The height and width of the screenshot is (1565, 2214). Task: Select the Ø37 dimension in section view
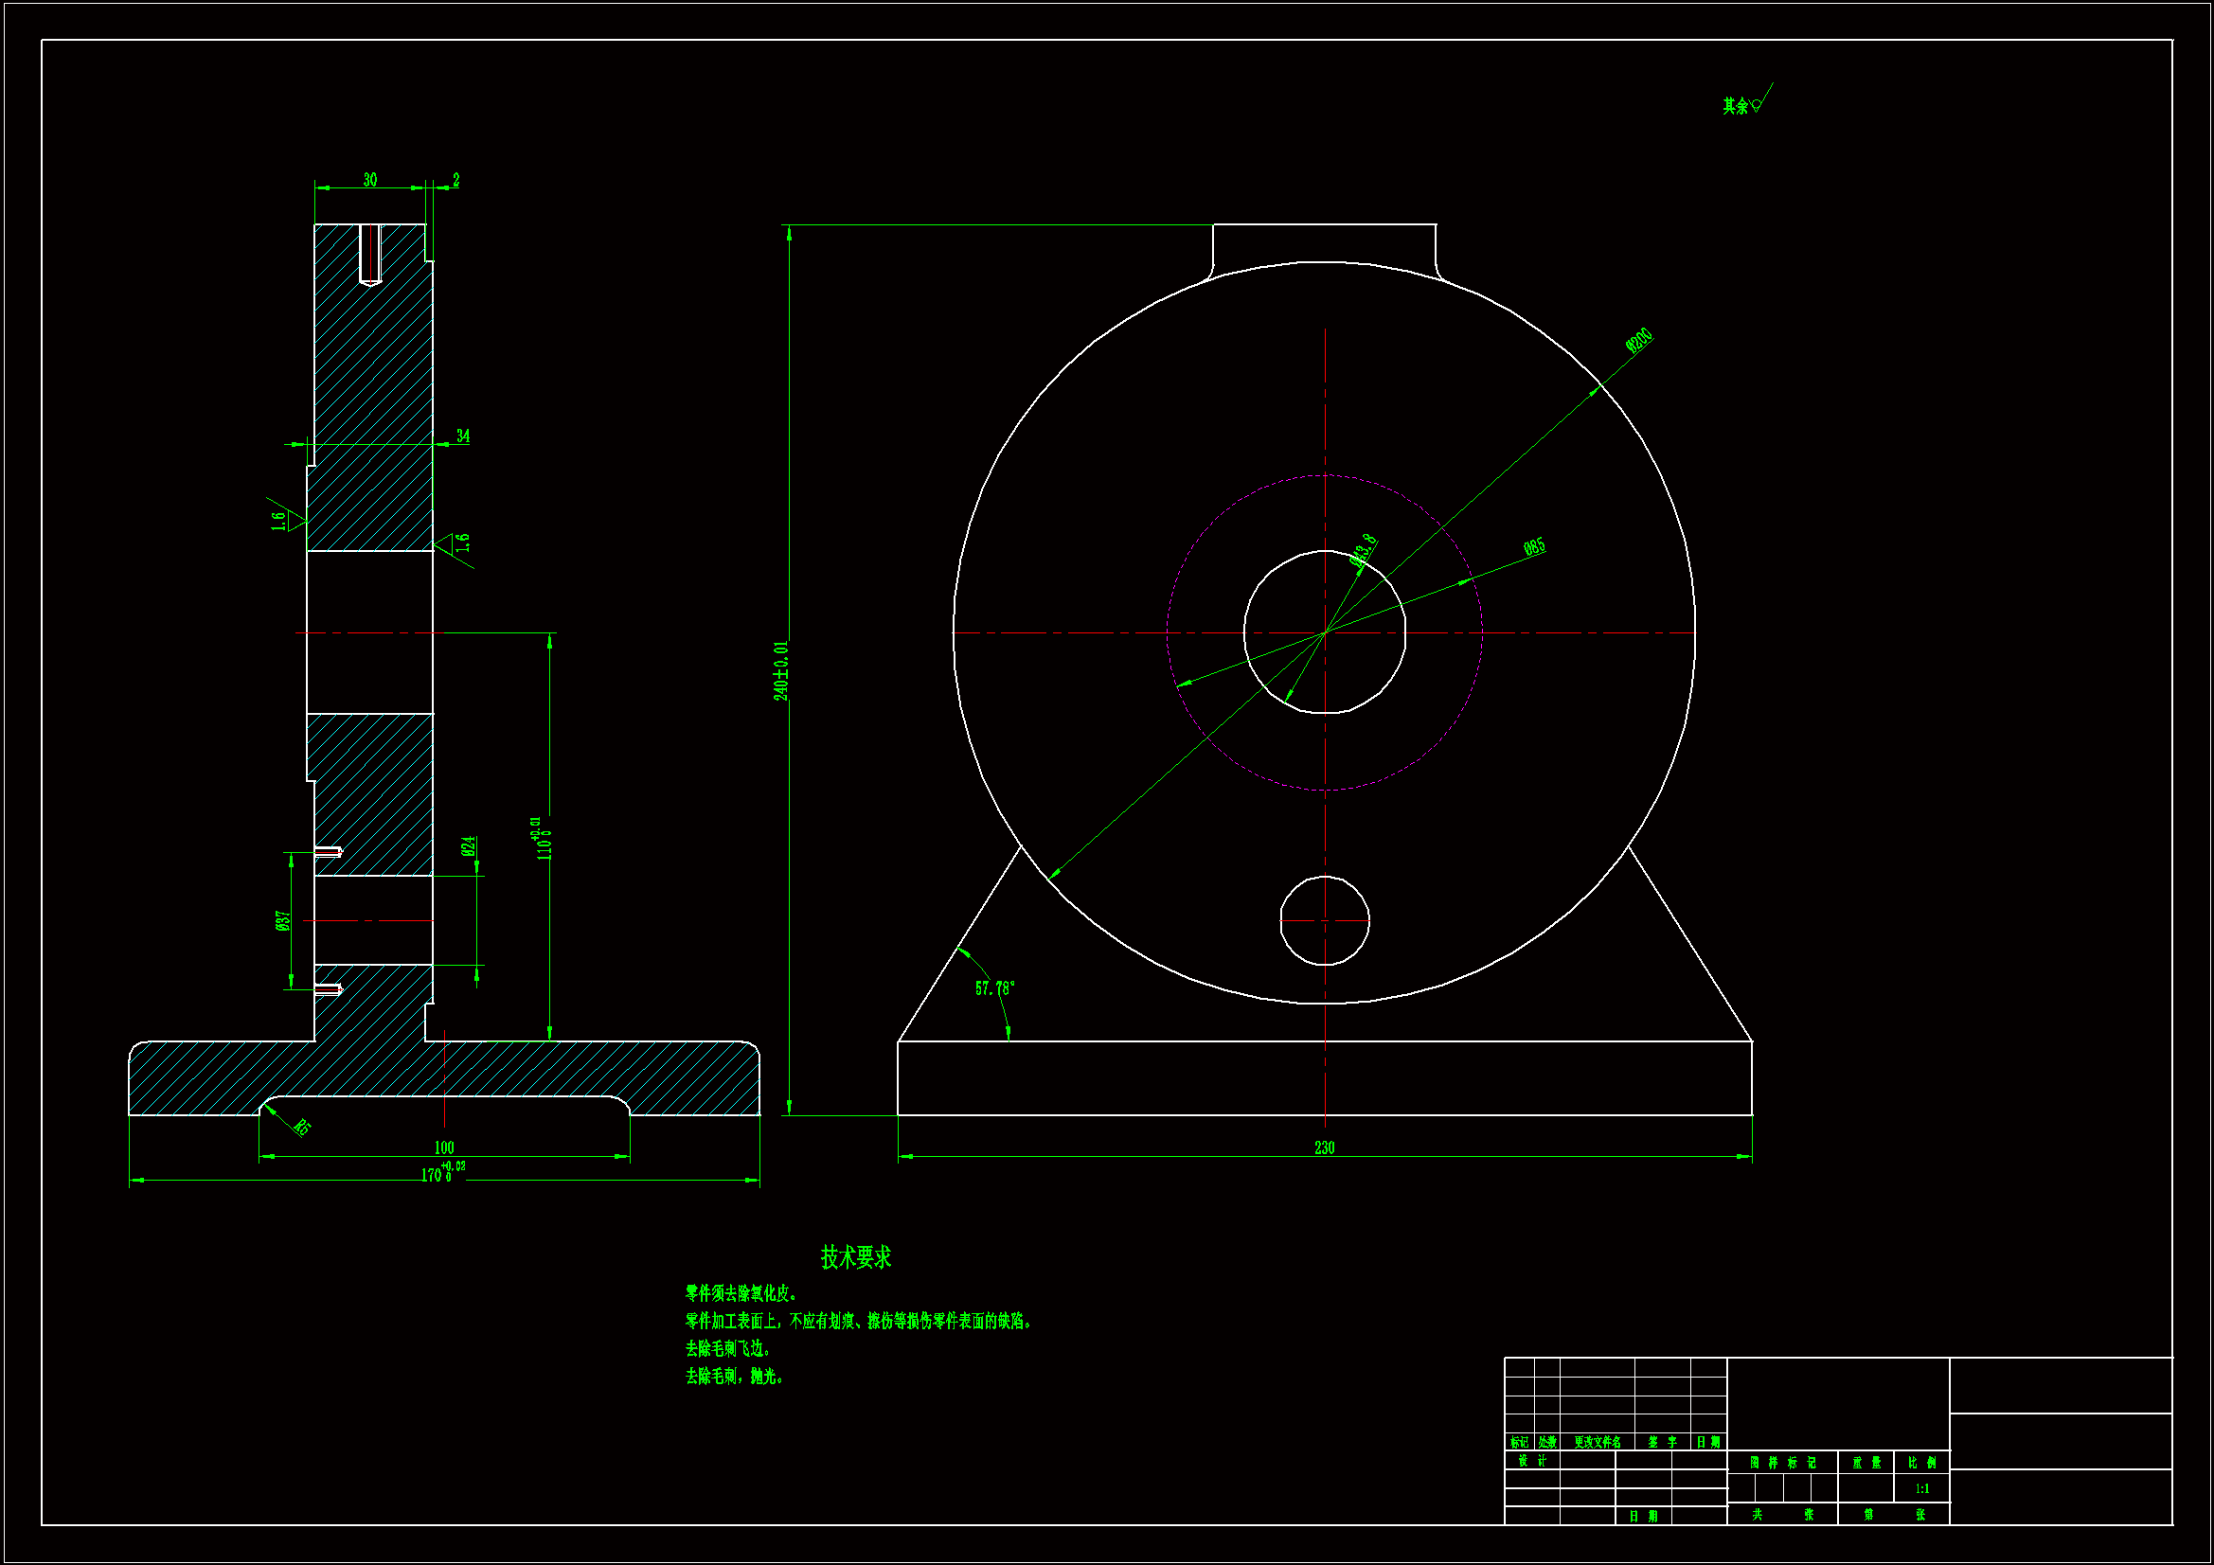tap(282, 920)
